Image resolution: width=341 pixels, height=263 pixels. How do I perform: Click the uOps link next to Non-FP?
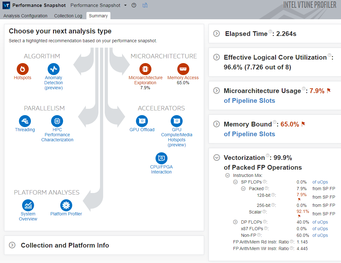click(x=320, y=235)
